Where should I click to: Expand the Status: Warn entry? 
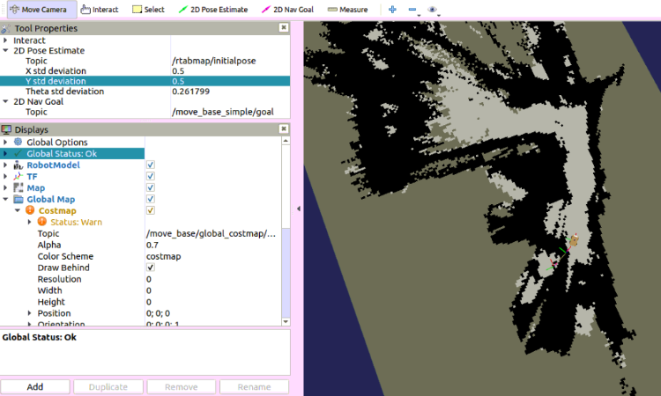29,222
